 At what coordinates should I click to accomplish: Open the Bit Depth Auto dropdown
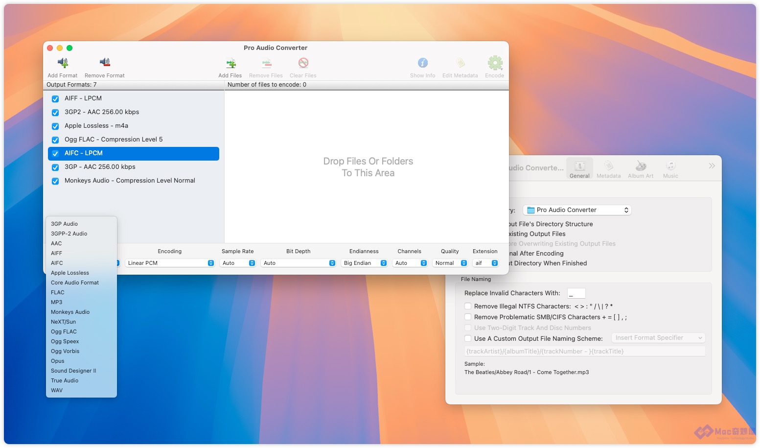pyautogui.click(x=299, y=263)
